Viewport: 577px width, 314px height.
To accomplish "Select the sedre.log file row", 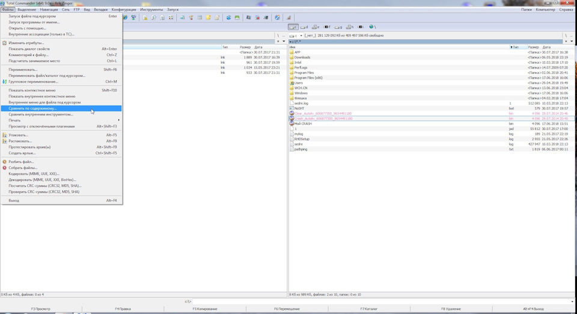I will point(431,103).
